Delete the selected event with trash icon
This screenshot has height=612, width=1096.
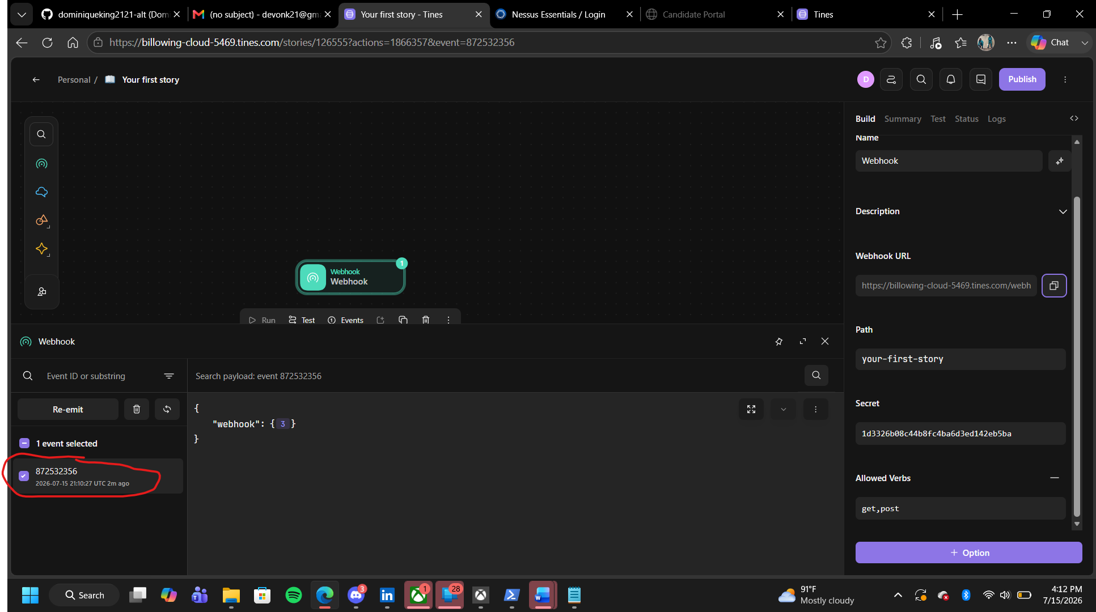(x=137, y=409)
